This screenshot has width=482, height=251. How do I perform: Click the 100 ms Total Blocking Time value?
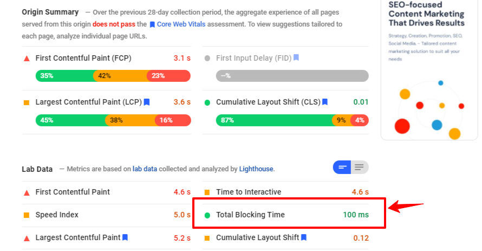(x=355, y=215)
